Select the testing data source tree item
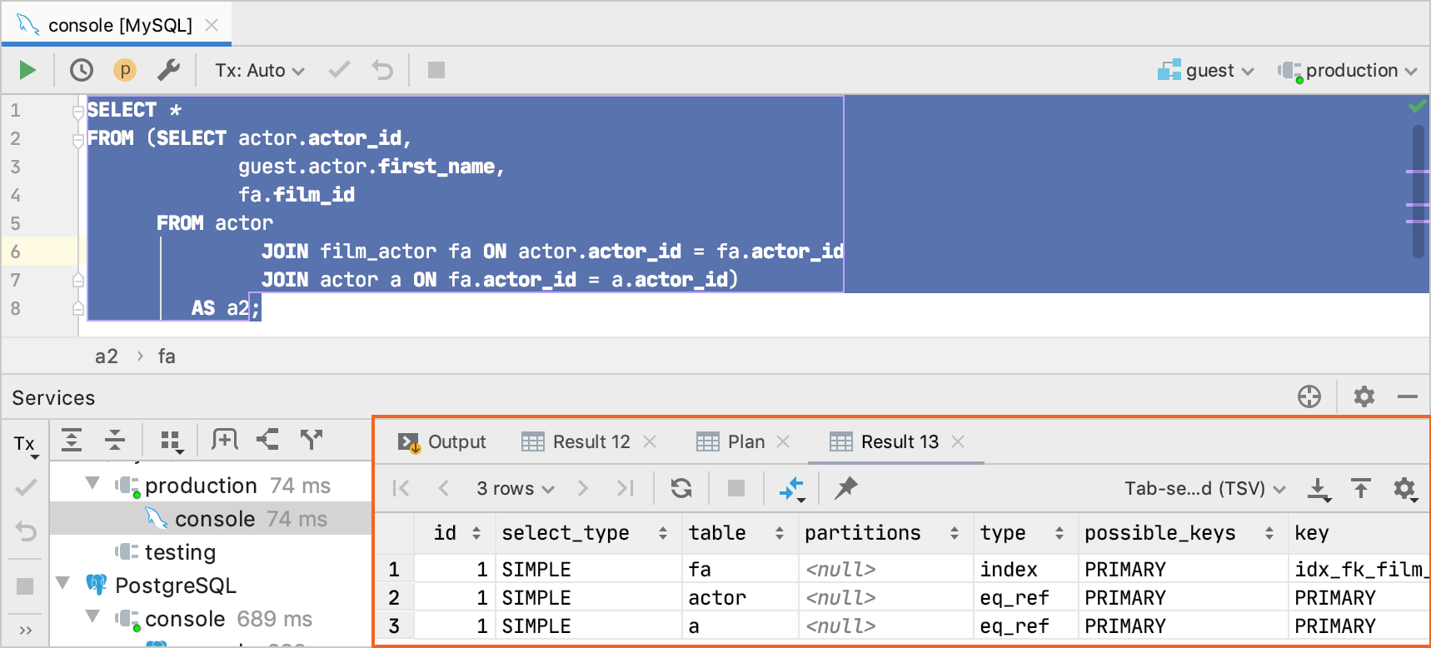Viewport: 1431px width, 648px height. 165,552
